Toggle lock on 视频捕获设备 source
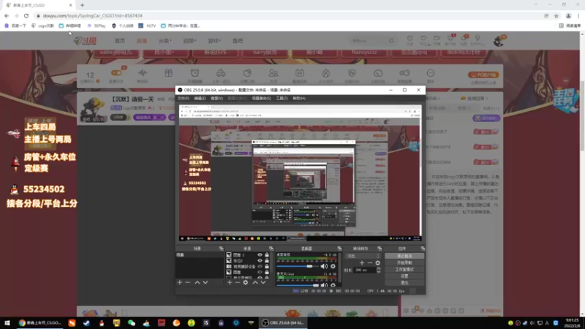 pyautogui.click(x=267, y=266)
